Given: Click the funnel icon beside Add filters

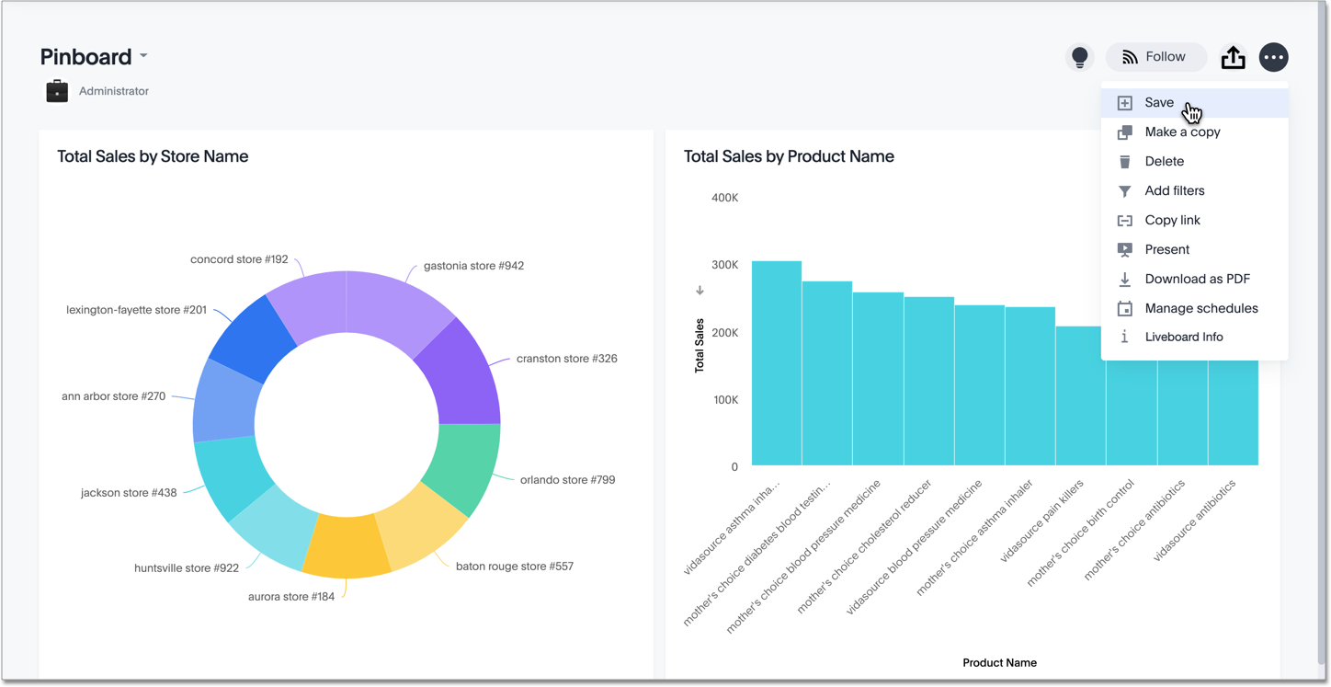Looking at the screenshot, I should tap(1124, 191).
